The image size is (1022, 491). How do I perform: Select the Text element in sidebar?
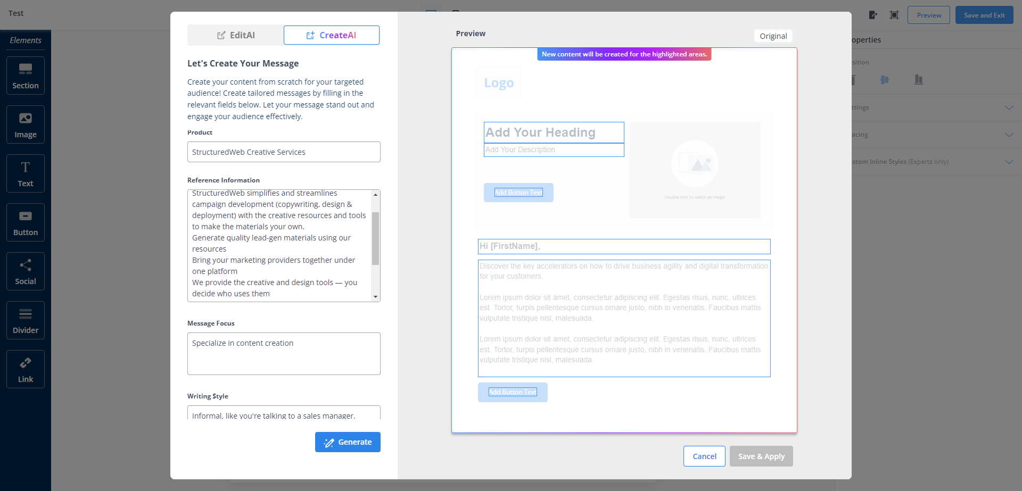tap(25, 173)
